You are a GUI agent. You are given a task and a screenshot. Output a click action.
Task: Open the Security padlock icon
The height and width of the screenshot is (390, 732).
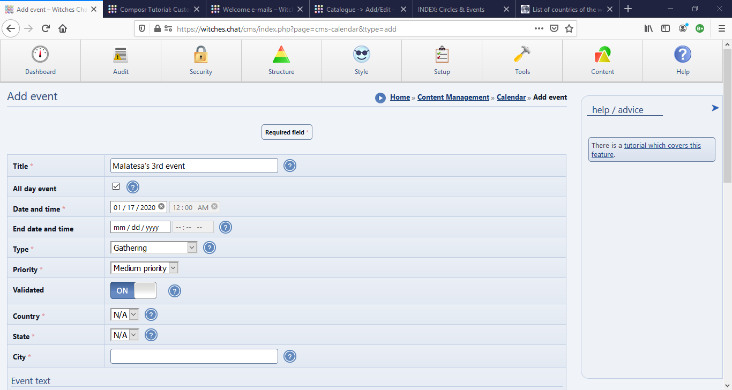pyautogui.click(x=201, y=55)
